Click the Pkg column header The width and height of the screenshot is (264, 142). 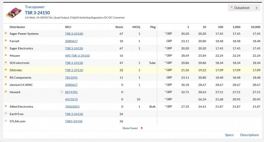153,27
